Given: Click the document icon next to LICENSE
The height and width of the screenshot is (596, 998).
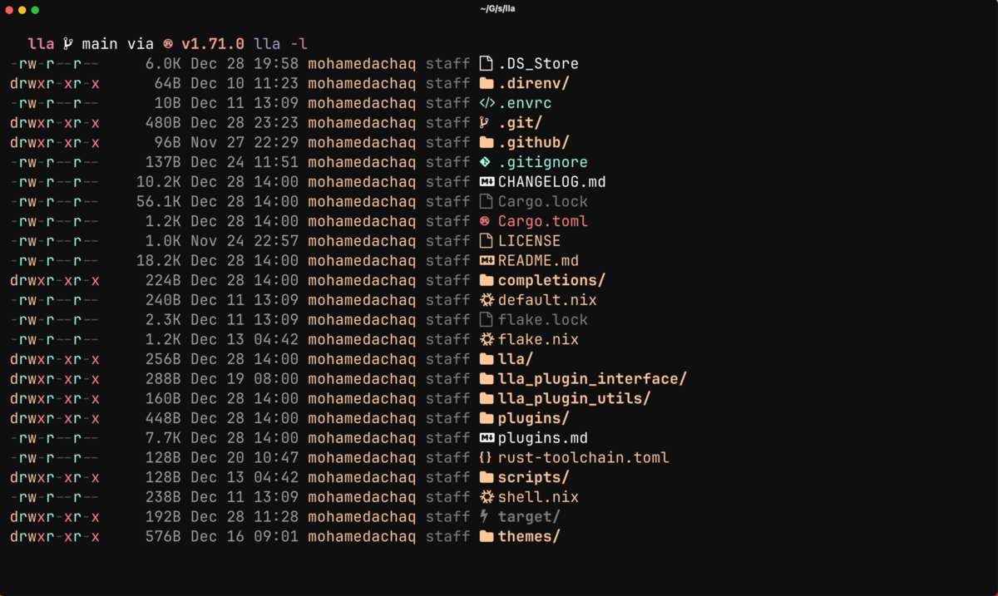Looking at the screenshot, I should pyautogui.click(x=485, y=240).
